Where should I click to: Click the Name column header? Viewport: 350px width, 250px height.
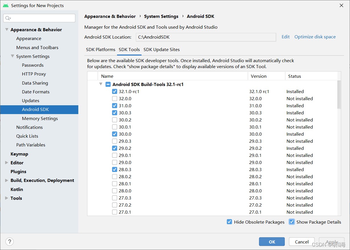(x=173, y=76)
